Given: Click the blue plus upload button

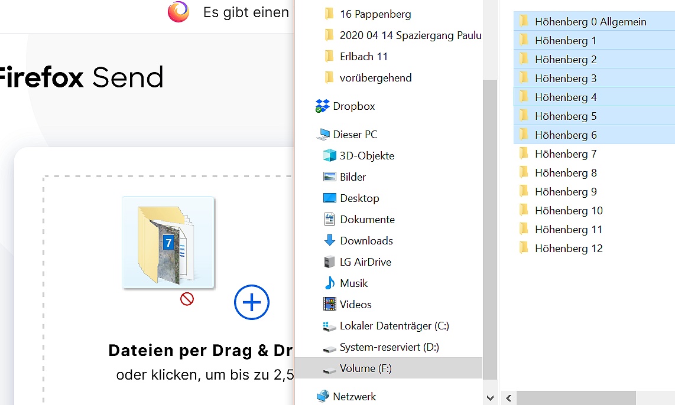Looking at the screenshot, I should [x=252, y=302].
